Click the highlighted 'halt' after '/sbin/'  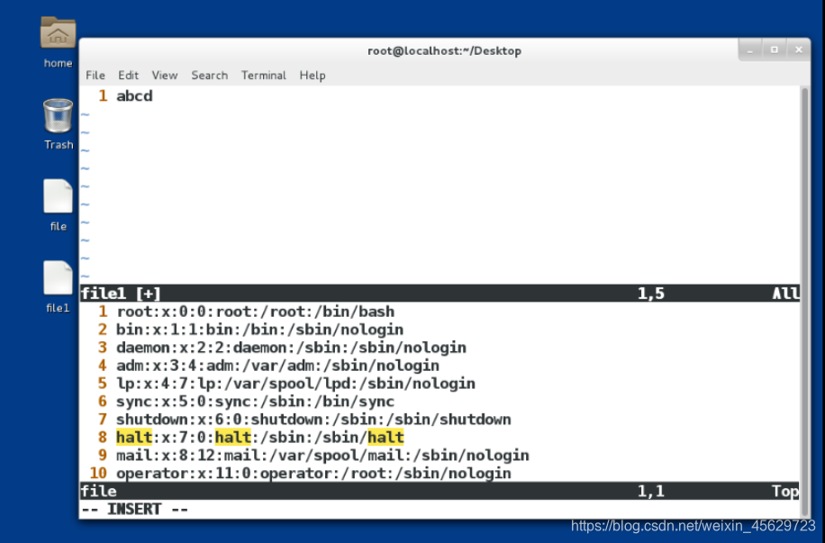point(385,438)
